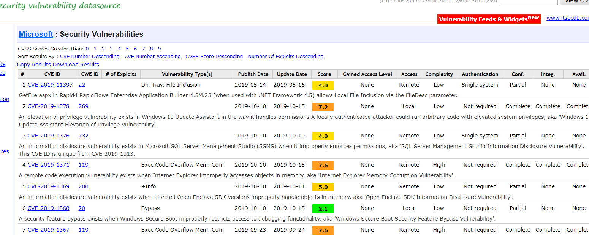Open CVE-2019-11397 details
589x235 pixels.
pyautogui.click(x=50, y=85)
